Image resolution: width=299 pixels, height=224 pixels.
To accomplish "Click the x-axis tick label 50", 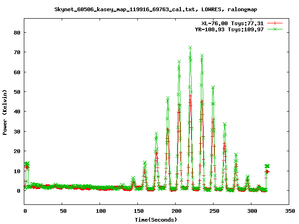I will point(63,211).
